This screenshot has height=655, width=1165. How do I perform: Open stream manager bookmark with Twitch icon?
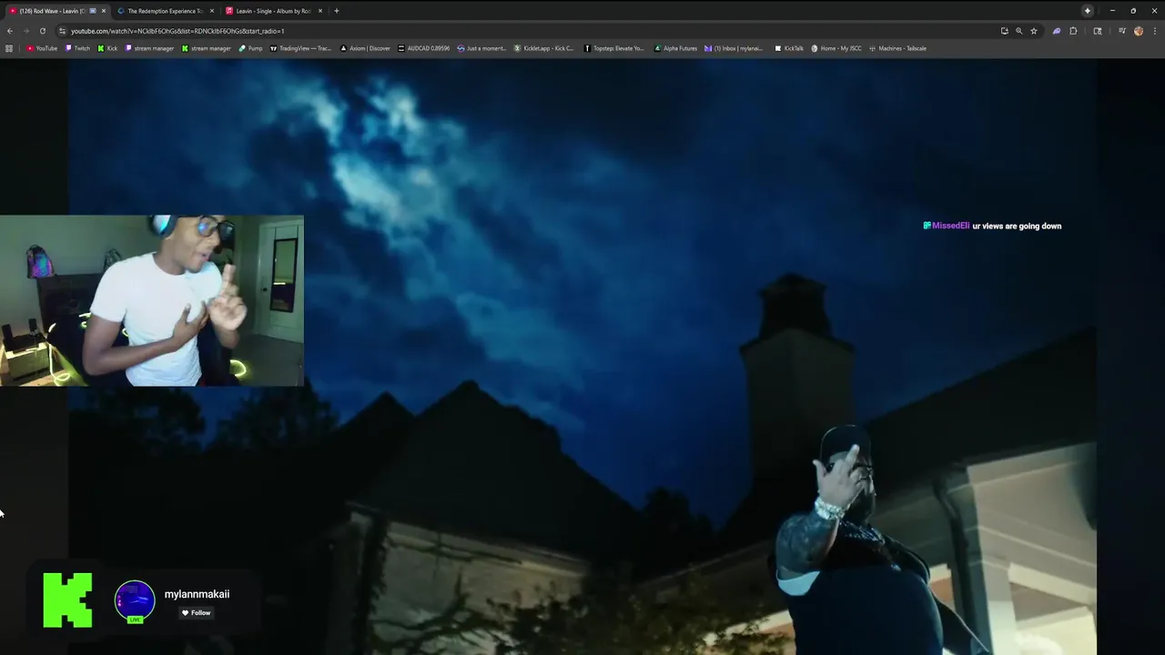[149, 48]
